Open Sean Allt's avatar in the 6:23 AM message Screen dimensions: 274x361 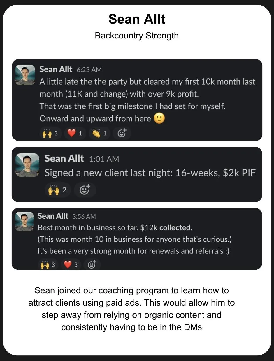(x=25, y=75)
